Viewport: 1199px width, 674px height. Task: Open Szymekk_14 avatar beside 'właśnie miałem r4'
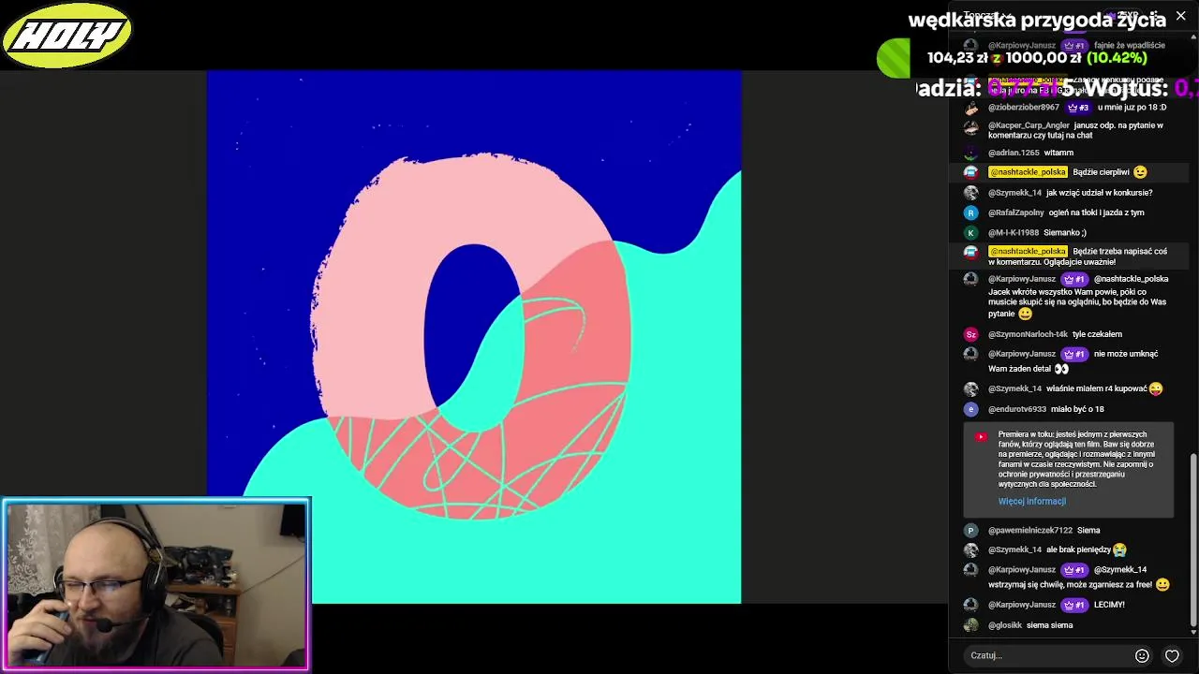970,388
